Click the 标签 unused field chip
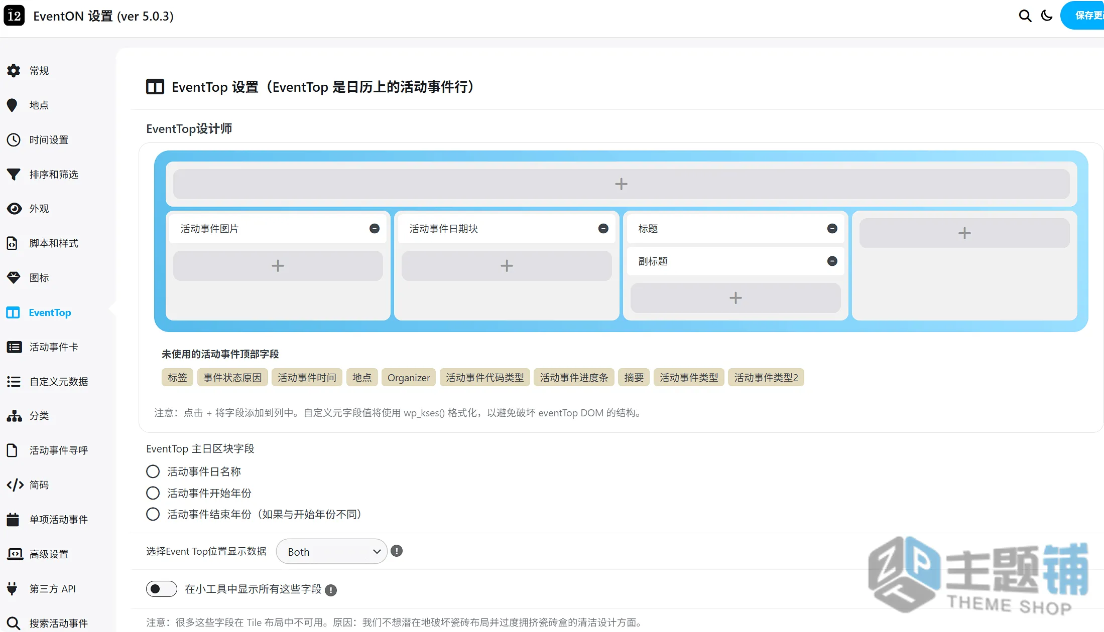Screen dimensions: 1104x632 pyautogui.click(x=177, y=378)
